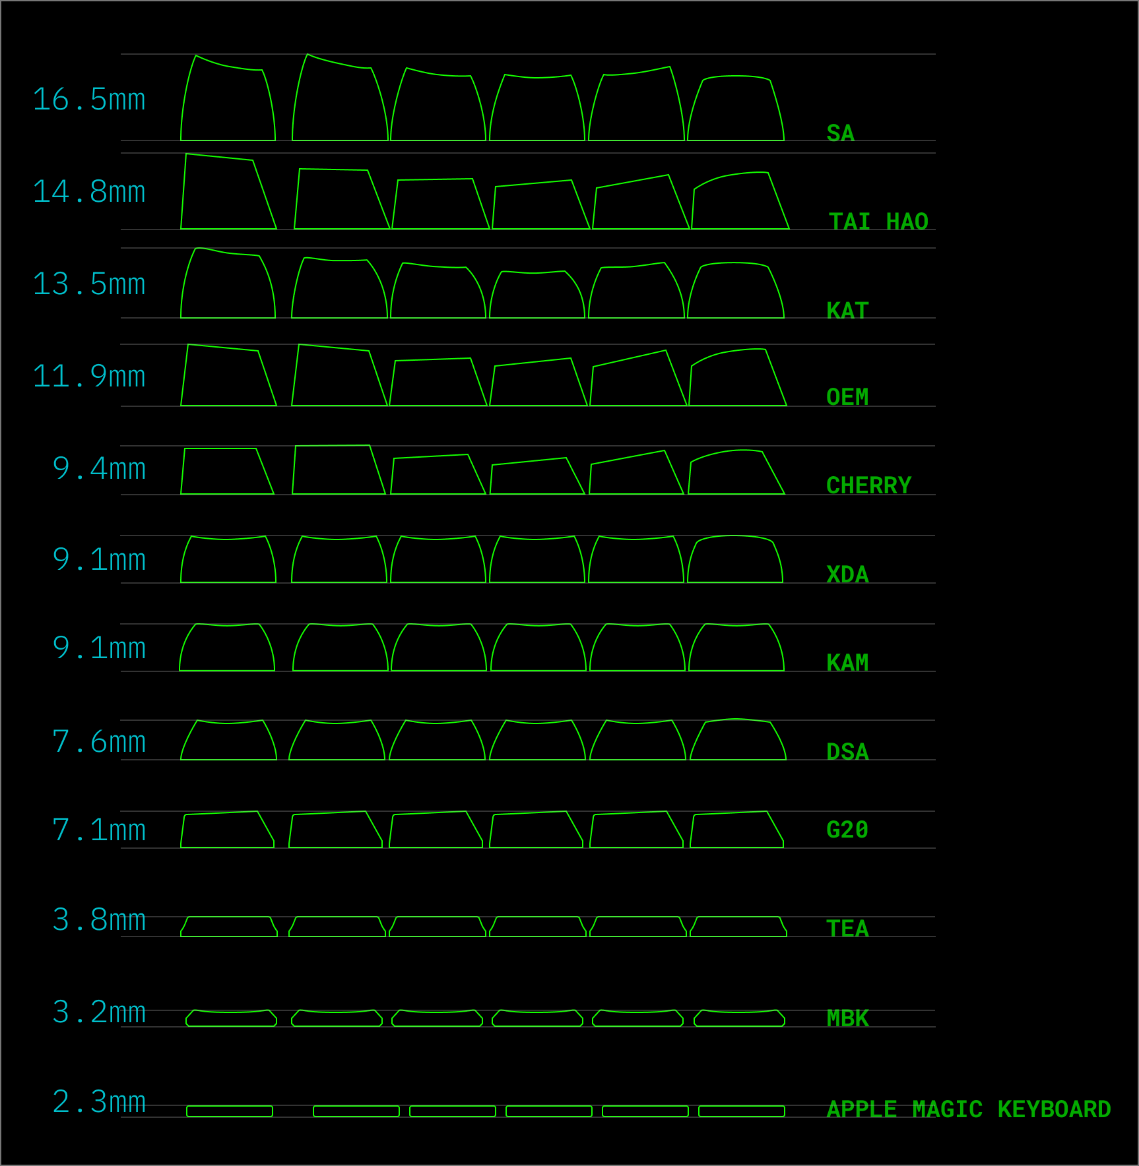Select the CHERRY profile label
This screenshot has width=1139, height=1166.
click(868, 486)
